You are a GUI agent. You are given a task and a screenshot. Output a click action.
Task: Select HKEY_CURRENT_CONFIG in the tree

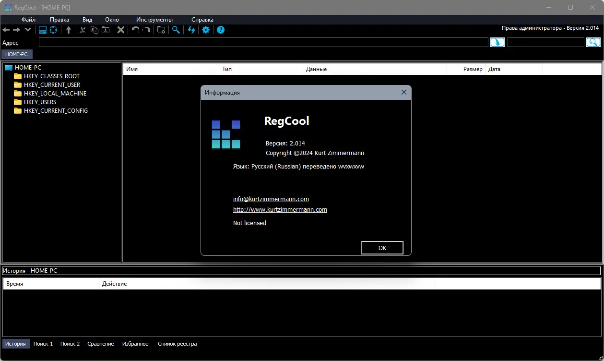coord(56,111)
